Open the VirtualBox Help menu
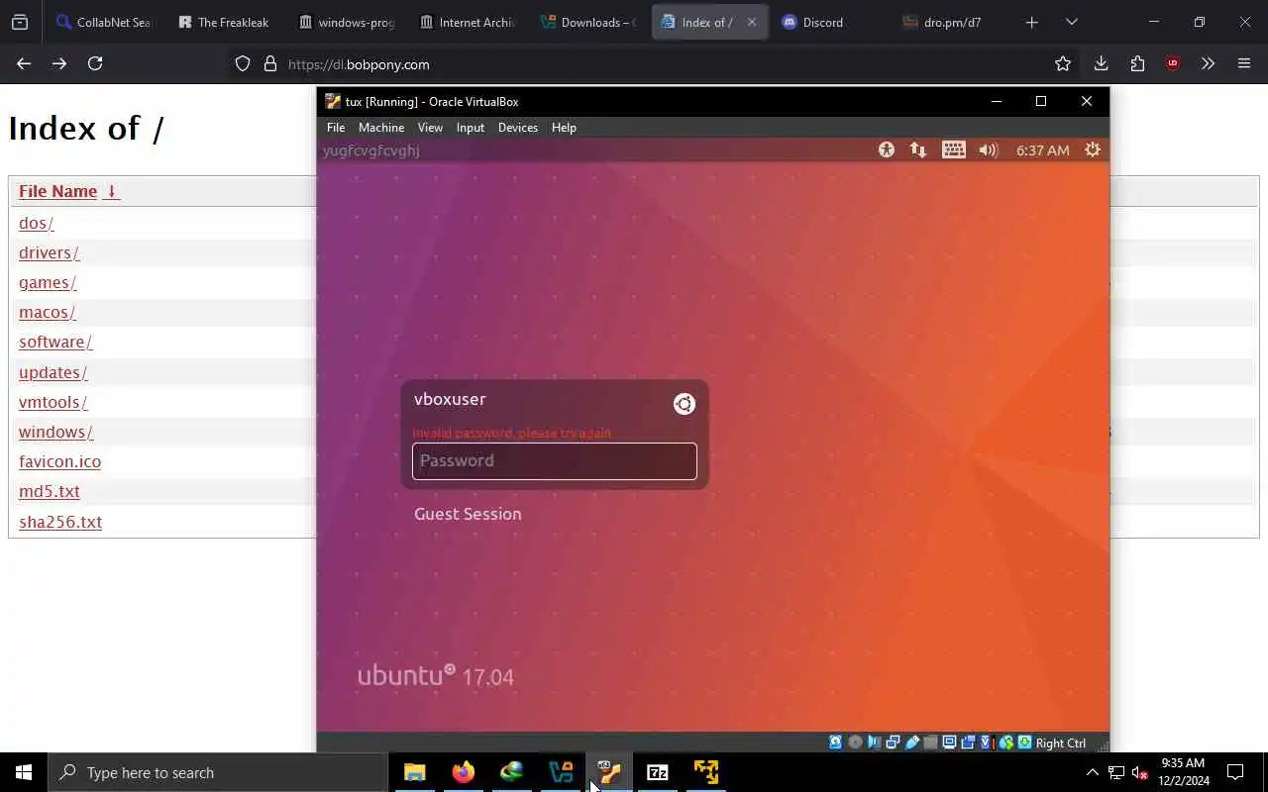1268x792 pixels. (564, 127)
